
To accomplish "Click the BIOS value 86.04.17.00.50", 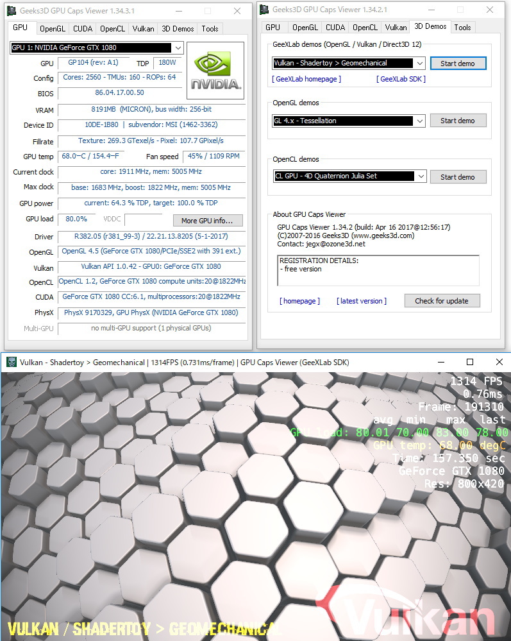I will coord(119,93).
